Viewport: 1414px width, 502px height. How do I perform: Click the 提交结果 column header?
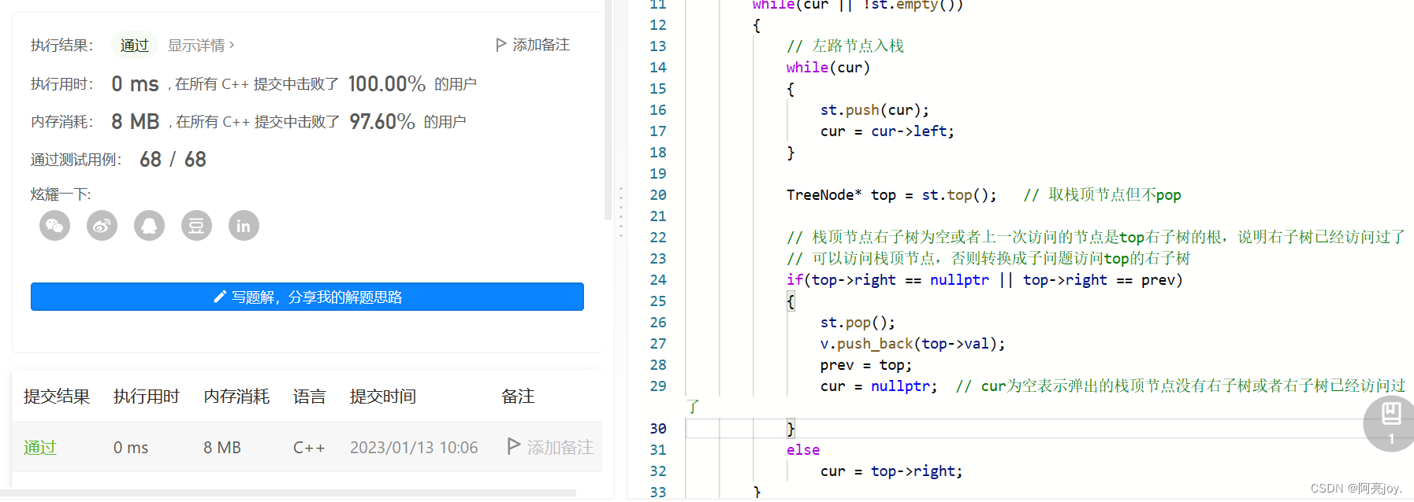pos(57,397)
